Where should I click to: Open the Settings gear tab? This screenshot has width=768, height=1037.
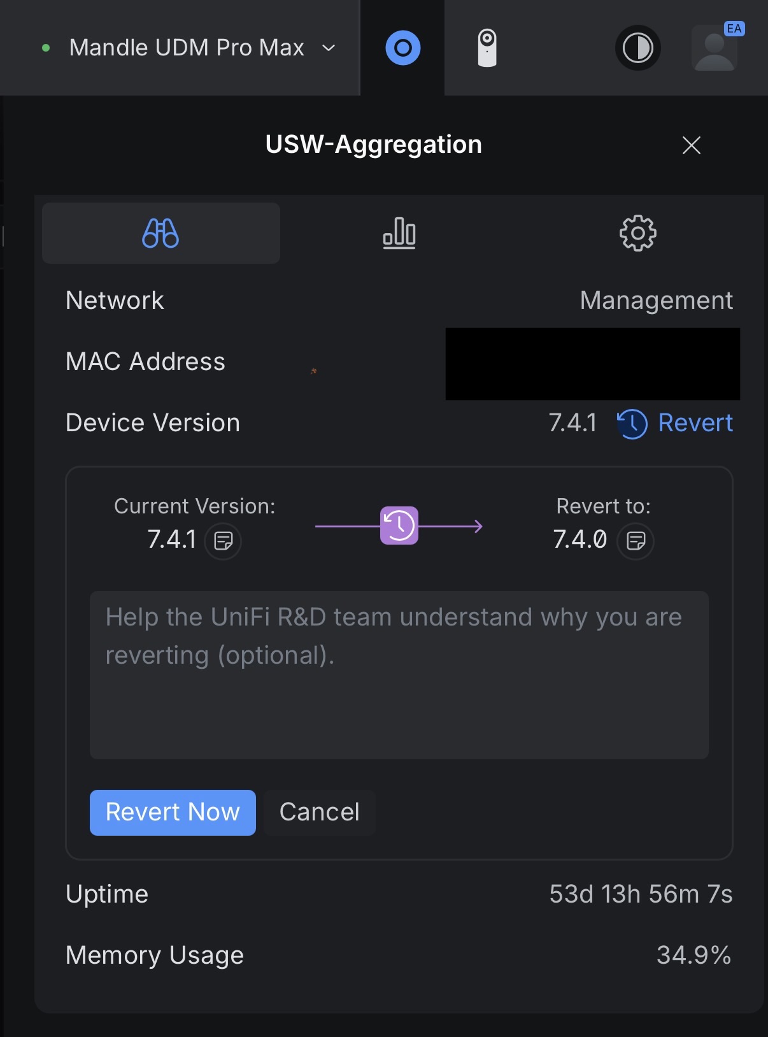[637, 233]
